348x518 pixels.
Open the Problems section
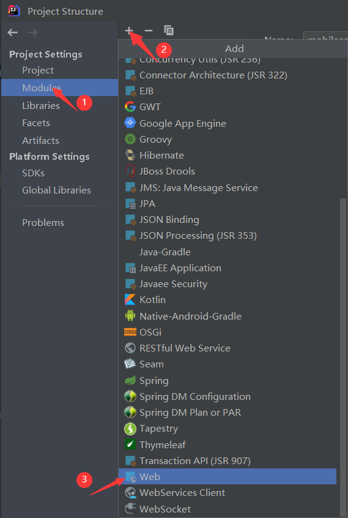point(43,223)
